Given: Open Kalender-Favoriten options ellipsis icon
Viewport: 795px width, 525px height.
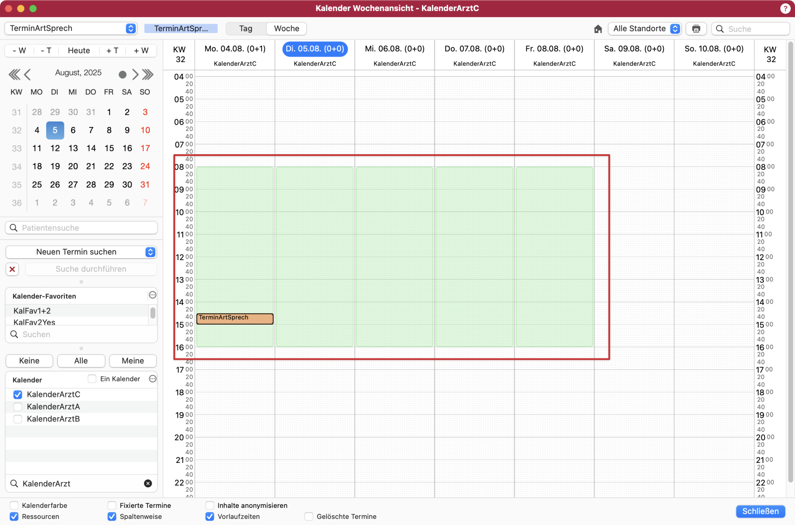Looking at the screenshot, I should coord(153,295).
